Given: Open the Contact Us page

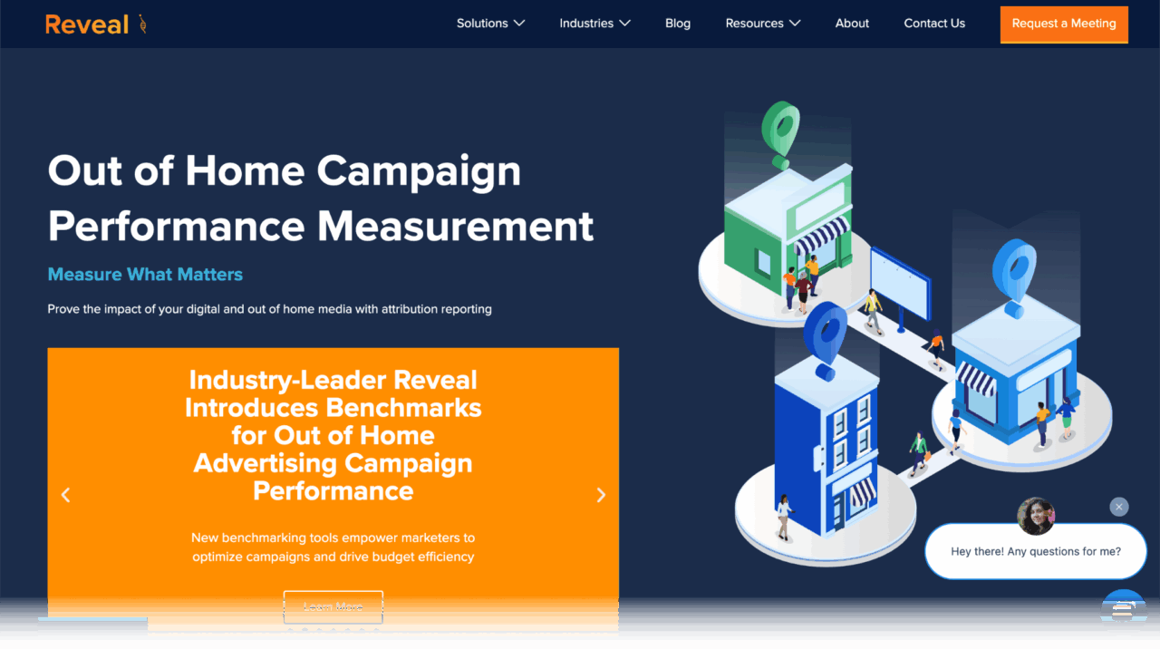Looking at the screenshot, I should pos(934,24).
